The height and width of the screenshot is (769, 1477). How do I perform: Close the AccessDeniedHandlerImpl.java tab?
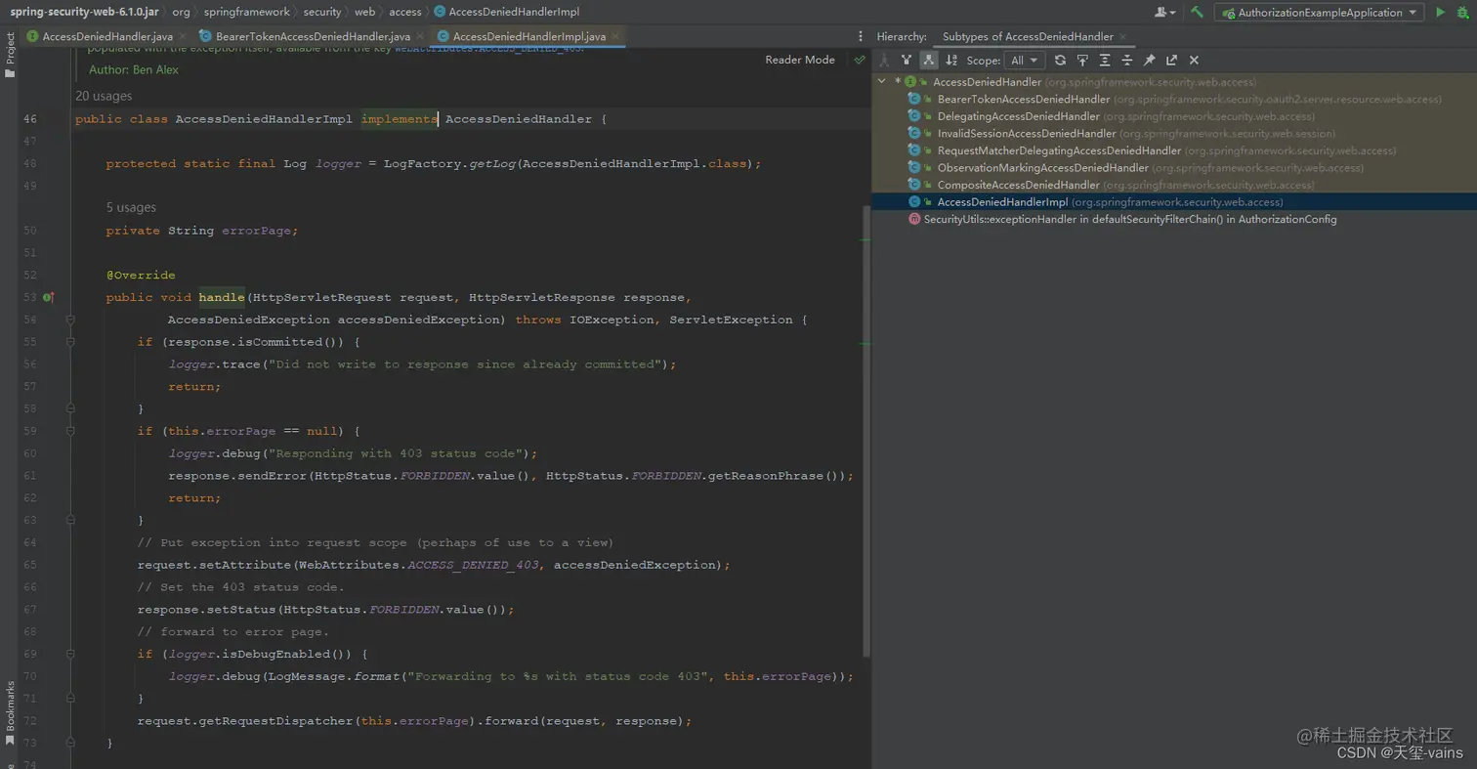pyautogui.click(x=613, y=36)
